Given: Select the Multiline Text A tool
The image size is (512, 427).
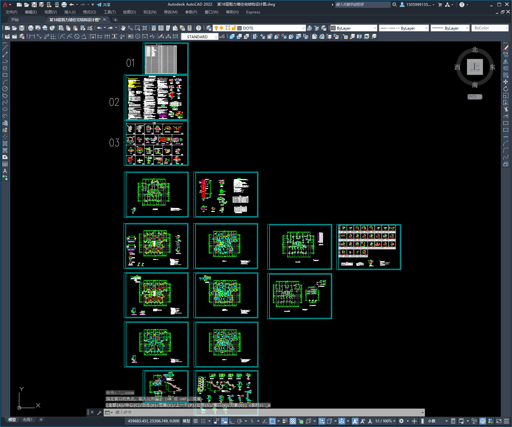Looking at the screenshot, I should click(5, 171).
